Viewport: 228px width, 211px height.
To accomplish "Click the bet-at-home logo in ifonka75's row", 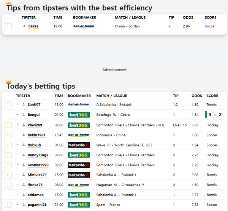I will (x=78, y=185).
